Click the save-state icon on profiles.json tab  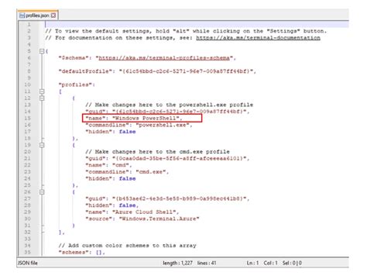pyautogui.click(x=22, y=15)
